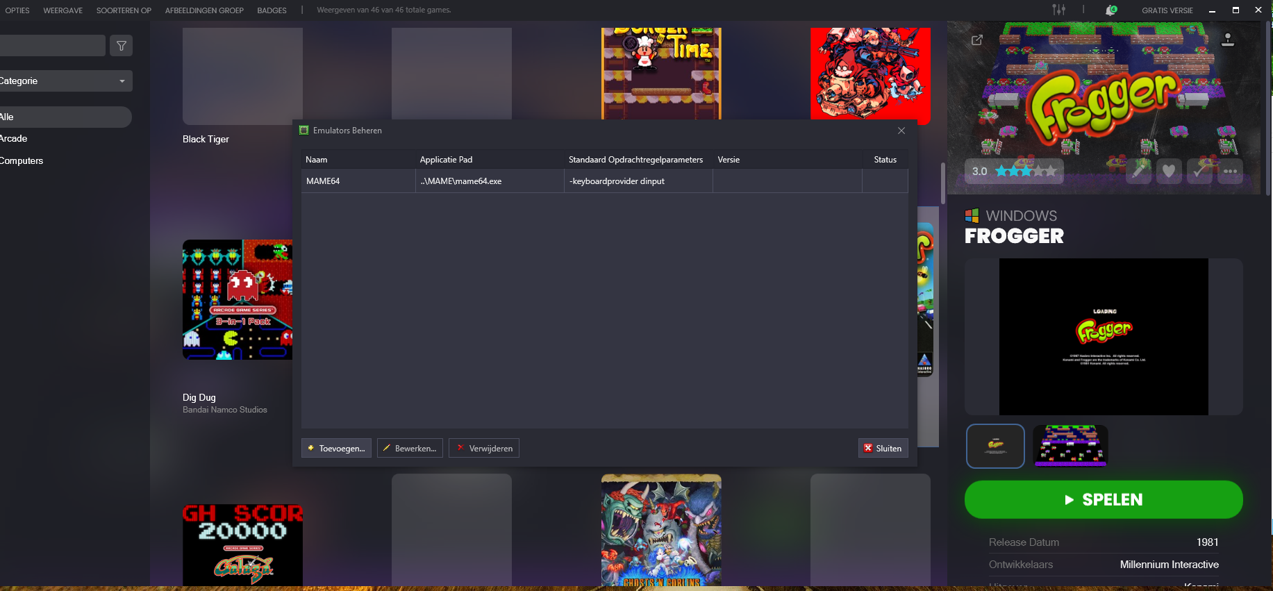Click the Bewerken... button
The image size is (1273, 591).
pos(410,448)
